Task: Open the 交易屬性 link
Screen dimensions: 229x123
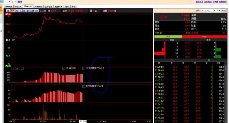Action: (208, 2)
